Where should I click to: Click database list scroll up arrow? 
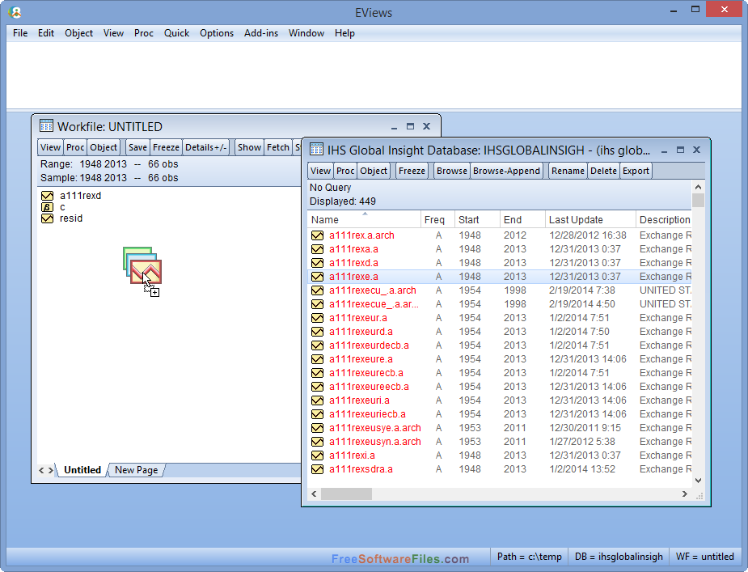[698, 187]
